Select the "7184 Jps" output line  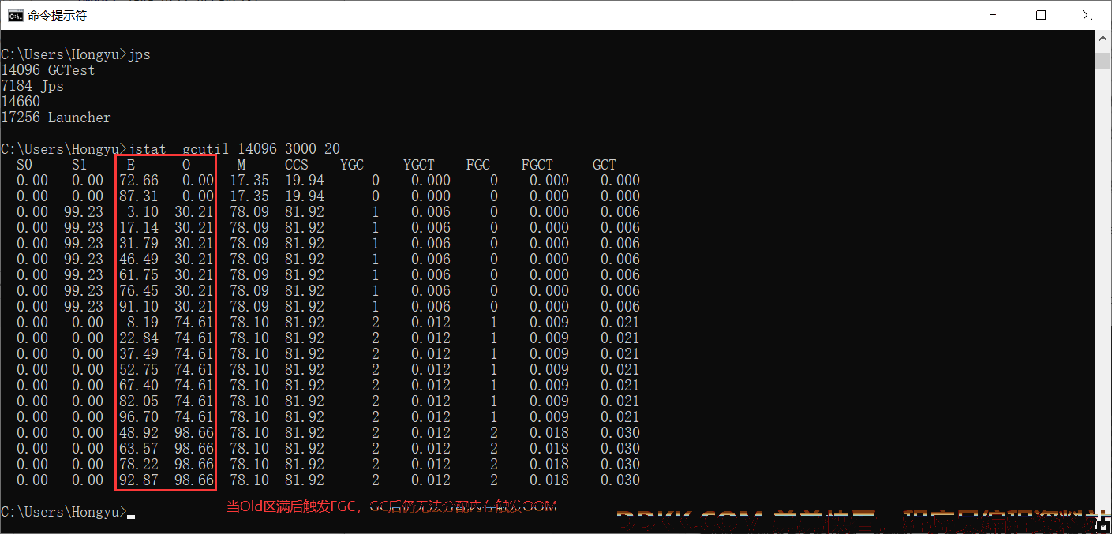tap(32, 86)
